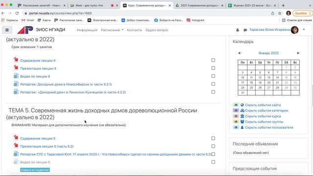Switch to Расписание занятий browser tab
This screenshot has height=176, width=313.
pyautogui.click(x=42, y=5)
